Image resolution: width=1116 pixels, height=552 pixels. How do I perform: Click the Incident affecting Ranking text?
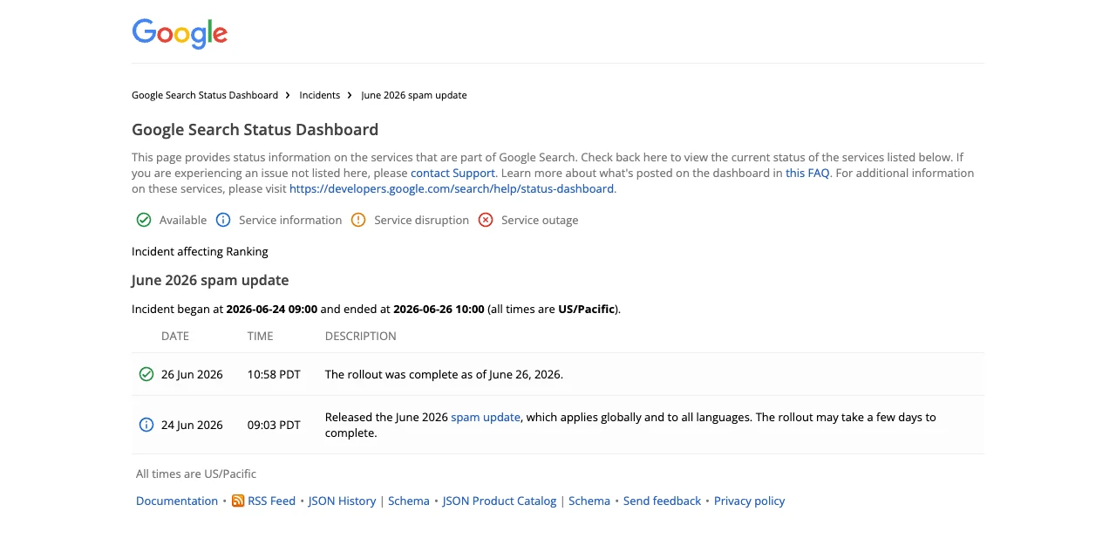click(x=200, y=251)
